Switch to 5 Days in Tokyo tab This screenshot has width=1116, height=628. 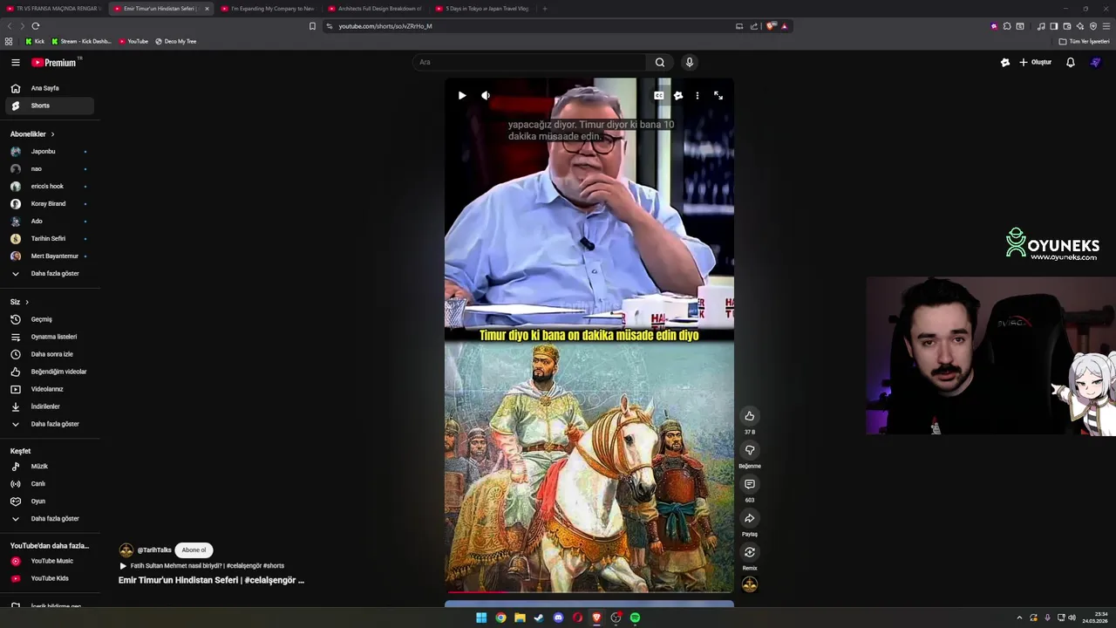pyautogui.click(x=482, y=9)
